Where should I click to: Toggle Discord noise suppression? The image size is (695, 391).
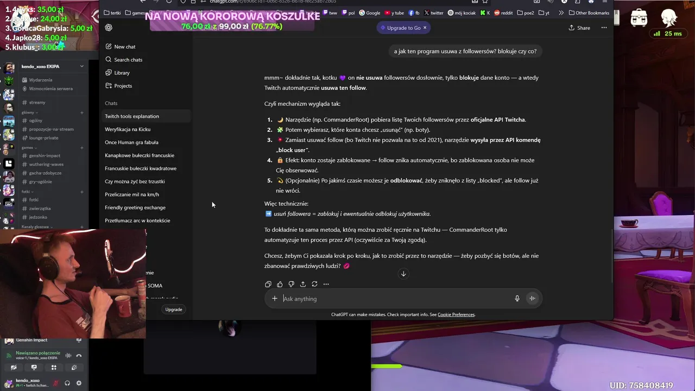[x=68, y=356]
